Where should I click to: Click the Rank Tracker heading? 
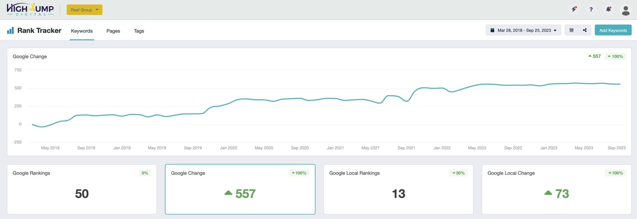tap(39, 30)
